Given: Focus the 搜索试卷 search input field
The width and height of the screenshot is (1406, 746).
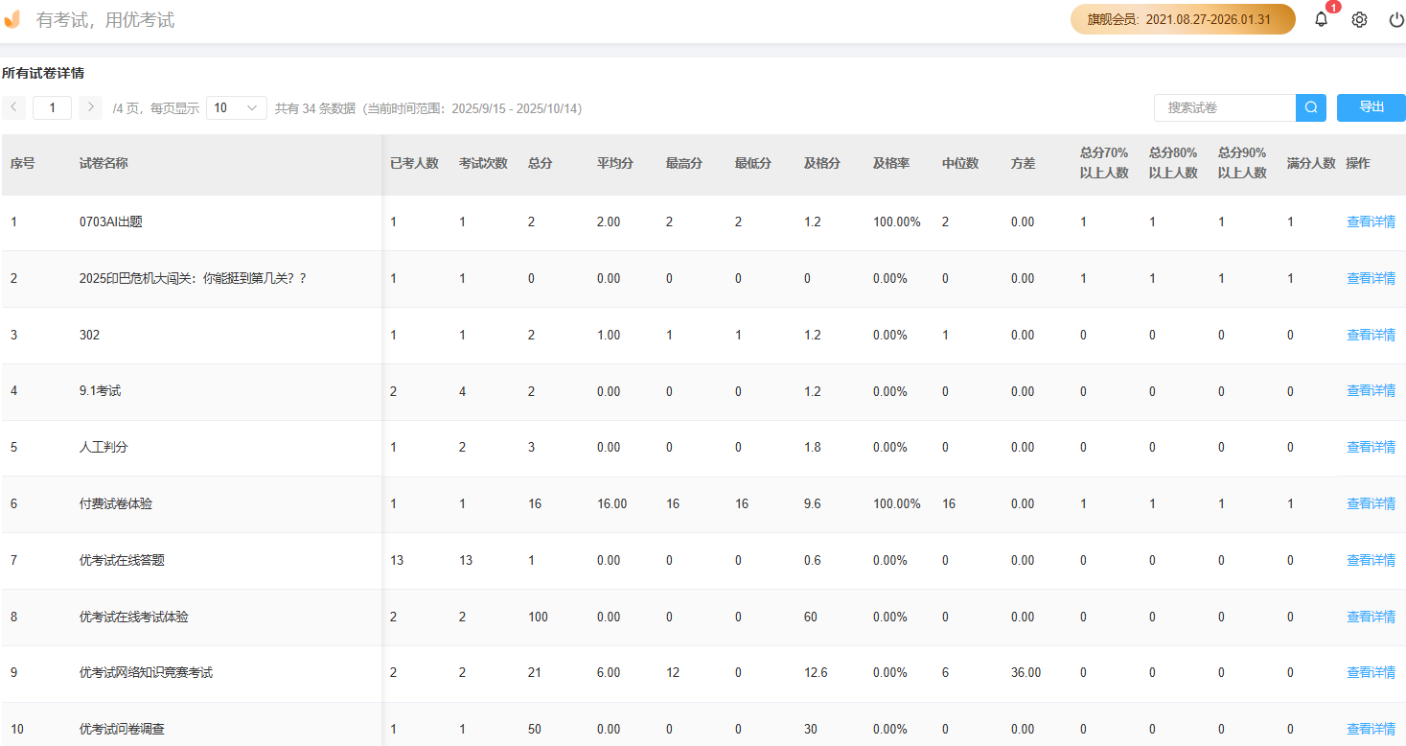Looking at the screenshot, I should click(x=1225, y=108).
